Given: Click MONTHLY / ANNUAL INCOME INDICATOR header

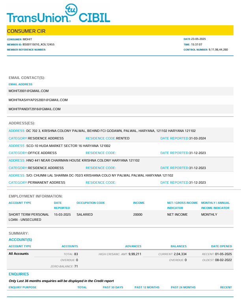Looking at the screenshot, I should 215,205.
